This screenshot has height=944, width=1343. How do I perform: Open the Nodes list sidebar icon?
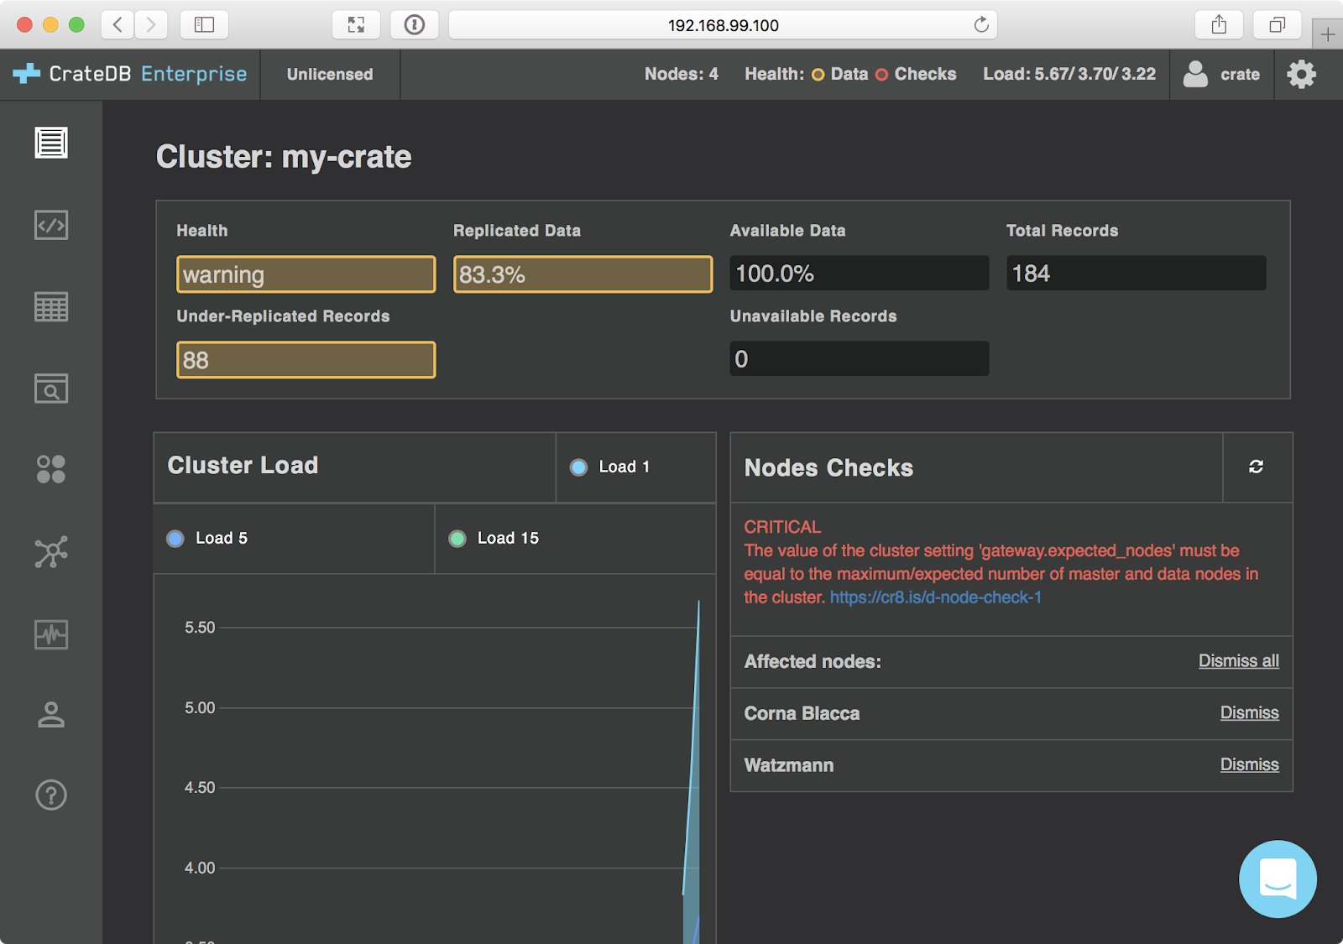[x=51, y=468]
